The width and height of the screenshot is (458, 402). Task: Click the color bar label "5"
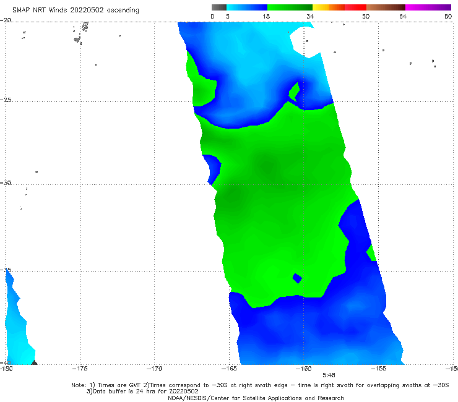tap(228, 17)
